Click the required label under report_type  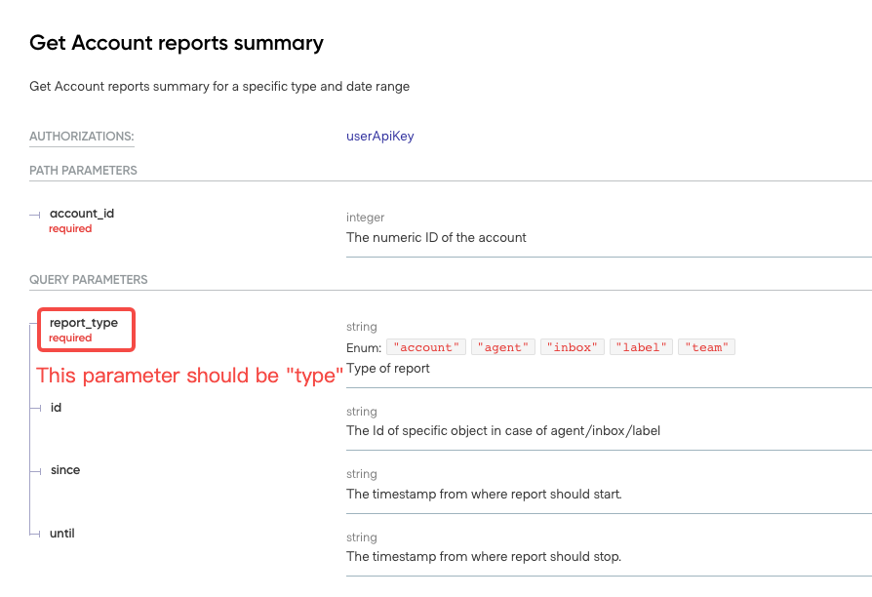coord(70,338)
